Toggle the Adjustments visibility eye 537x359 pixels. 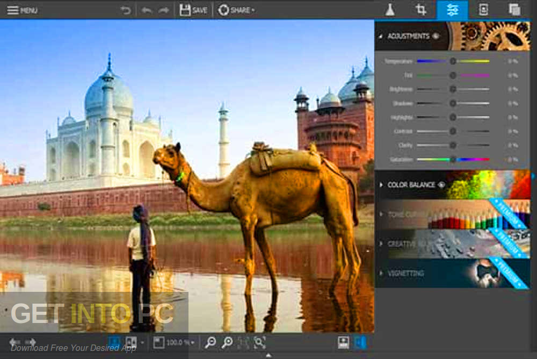[x=435, y=36]
